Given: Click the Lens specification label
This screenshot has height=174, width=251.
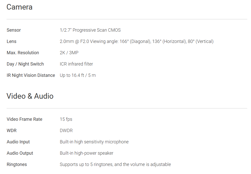Looking at the screenshot, I should click(x=11, y=41).
